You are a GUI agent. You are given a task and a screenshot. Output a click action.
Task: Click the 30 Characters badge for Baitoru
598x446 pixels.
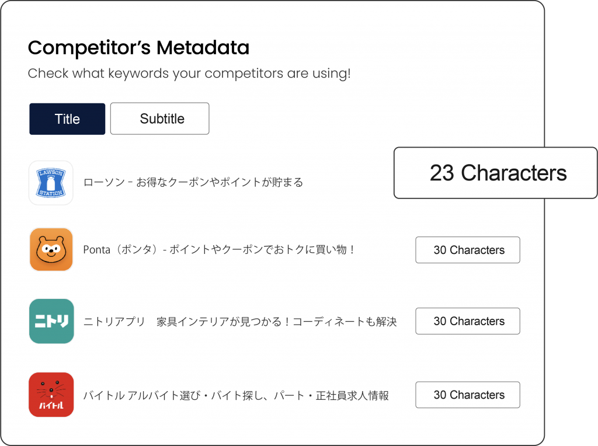click(468, 395)
